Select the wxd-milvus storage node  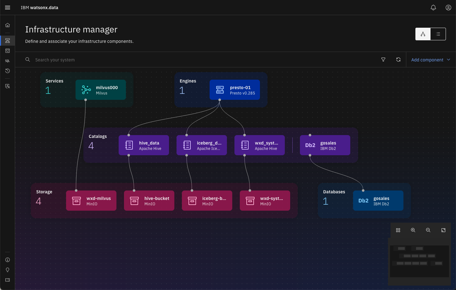point(91,201)
